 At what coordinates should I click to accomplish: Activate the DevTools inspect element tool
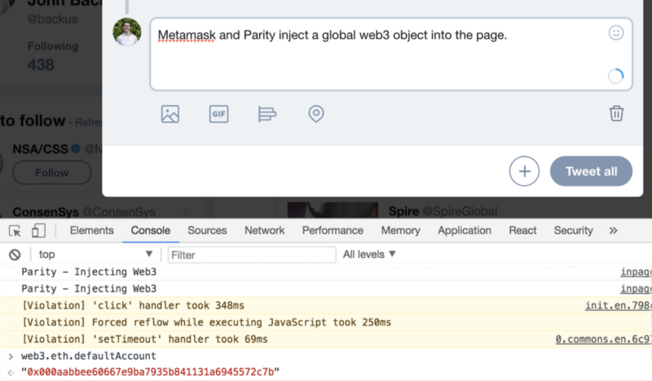pos(15,230)
